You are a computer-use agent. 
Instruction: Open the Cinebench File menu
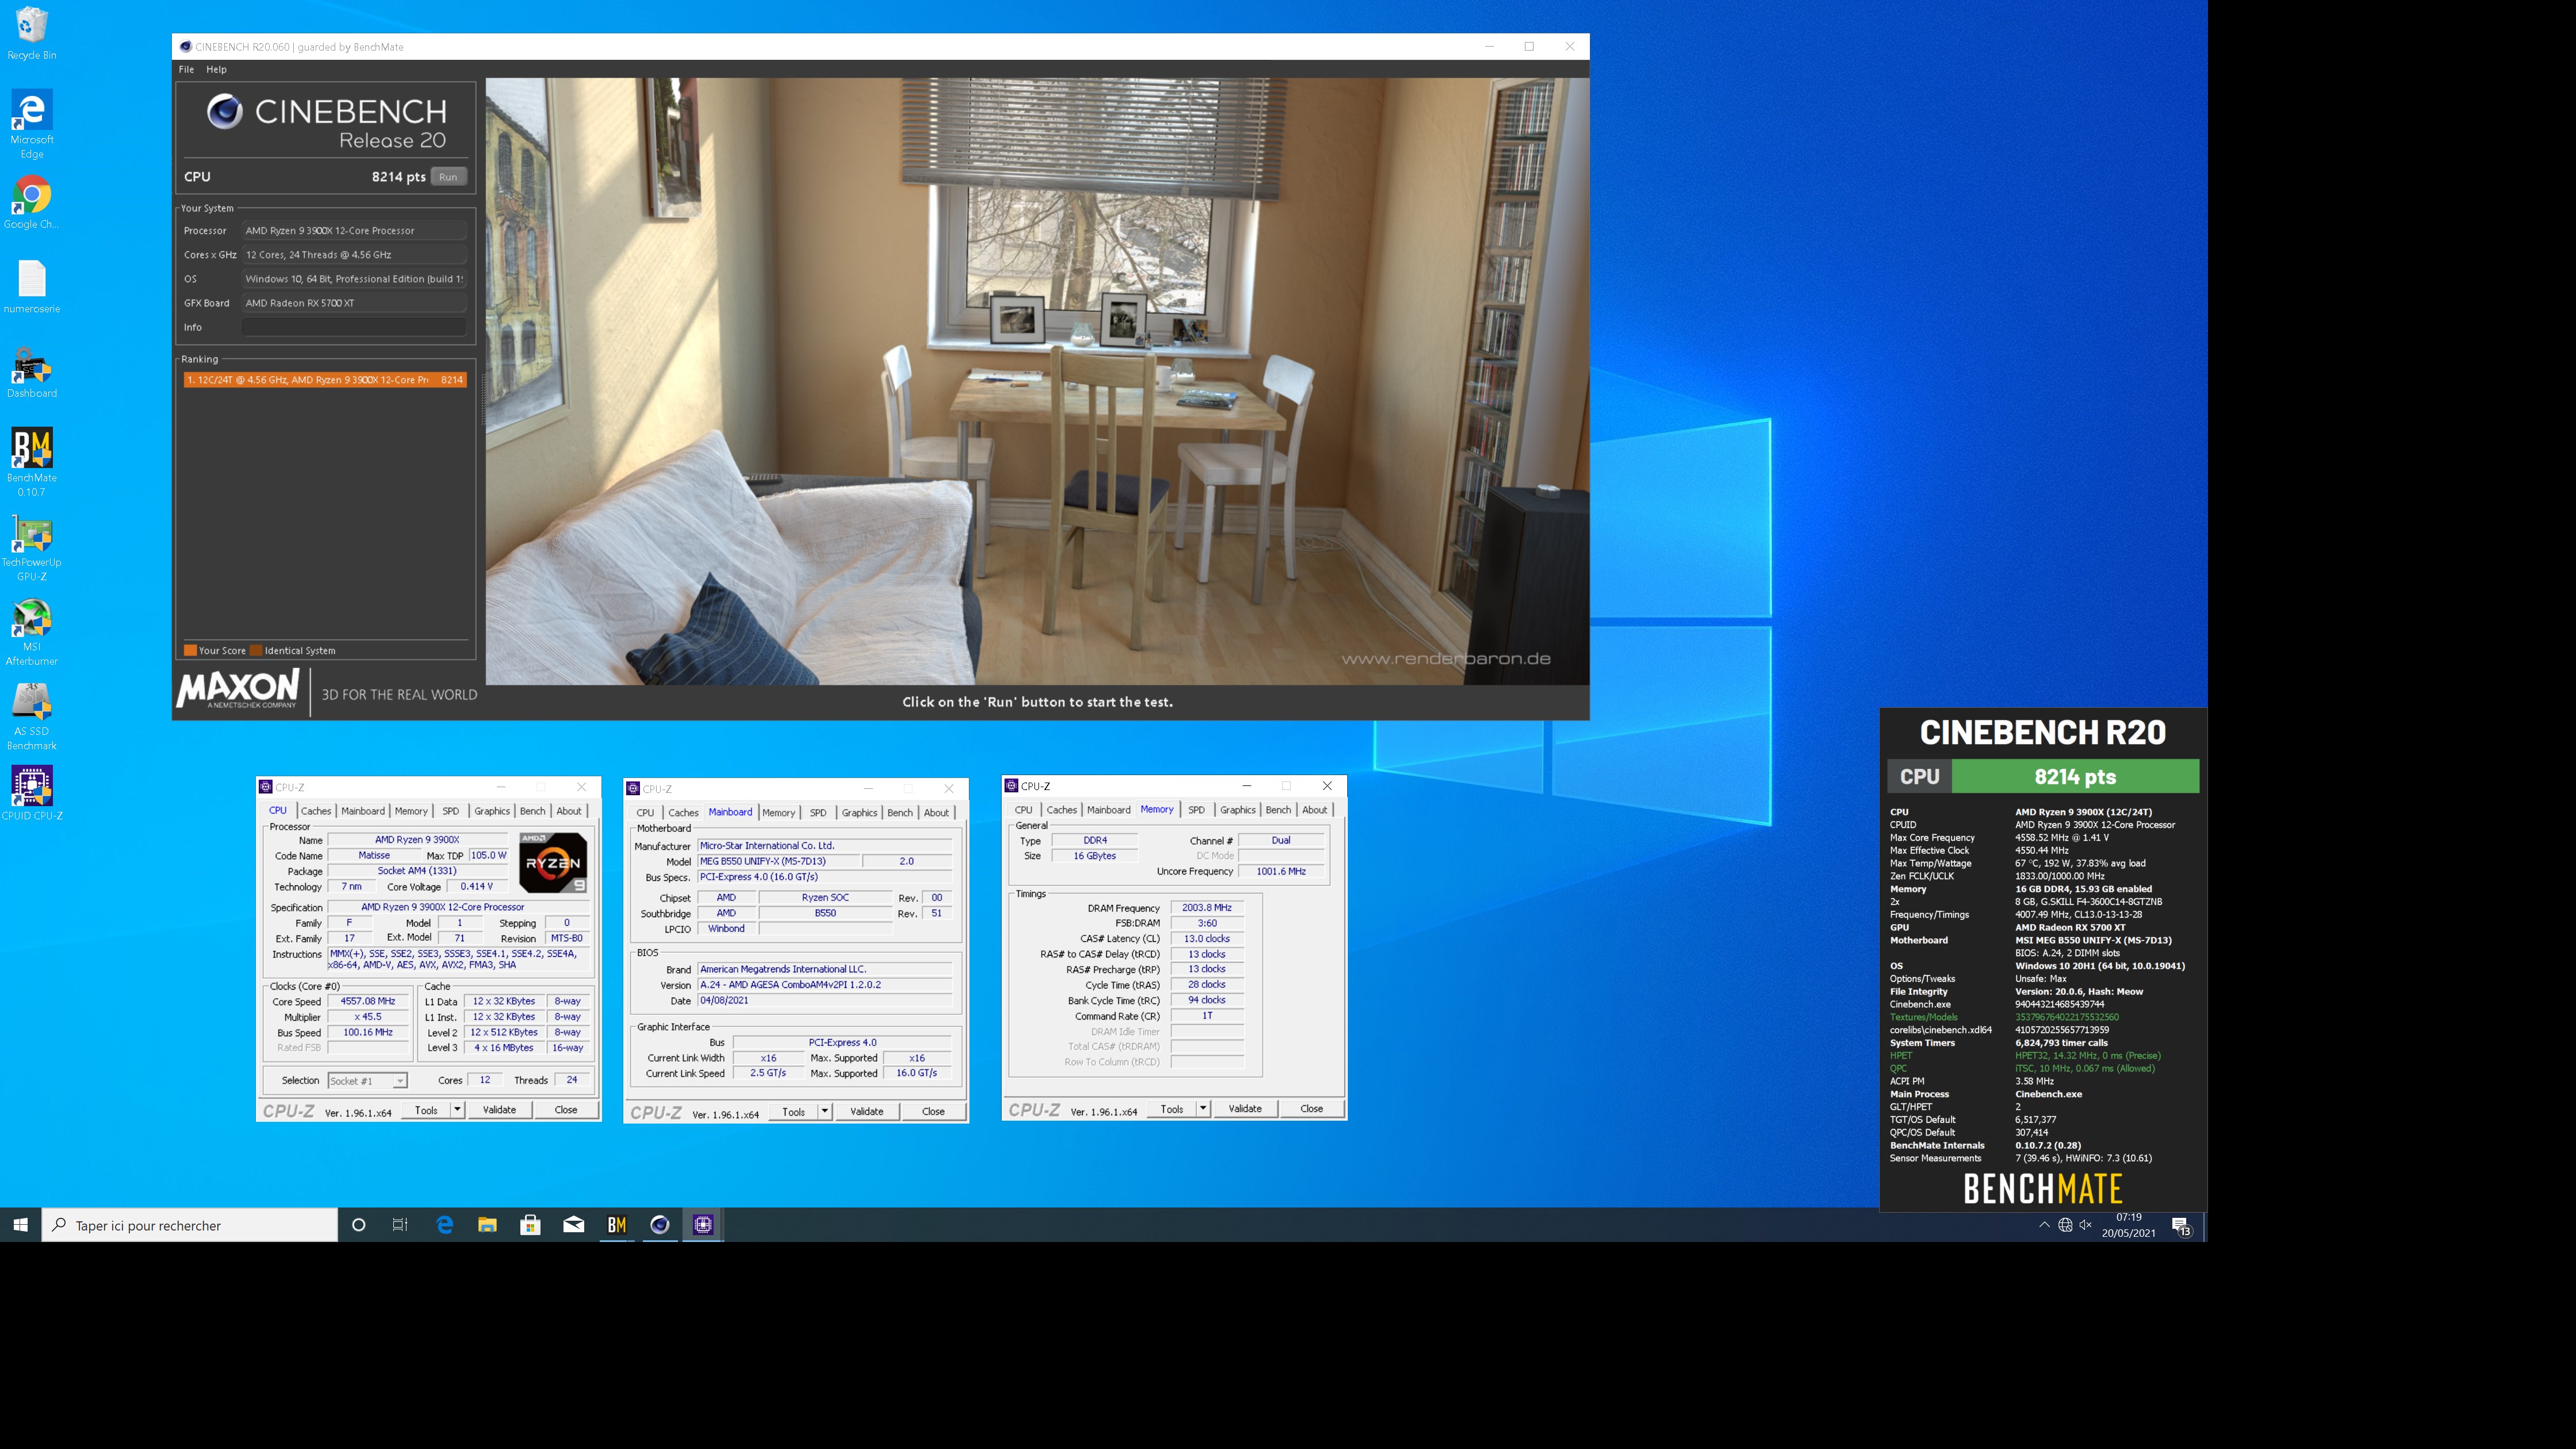coord(186,69)
